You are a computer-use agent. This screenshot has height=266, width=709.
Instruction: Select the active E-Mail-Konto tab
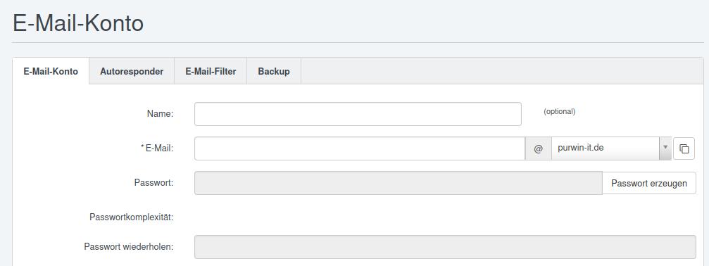click(x=51, y=71)
